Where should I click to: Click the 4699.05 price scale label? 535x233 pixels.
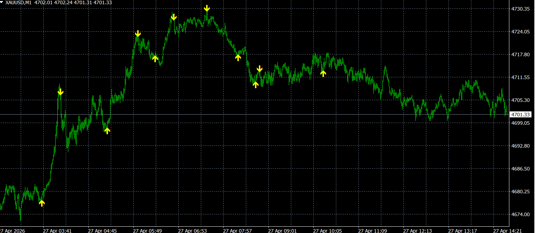click(520, 123)
